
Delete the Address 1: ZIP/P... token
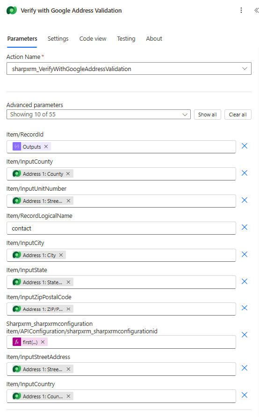pos(68,309)
